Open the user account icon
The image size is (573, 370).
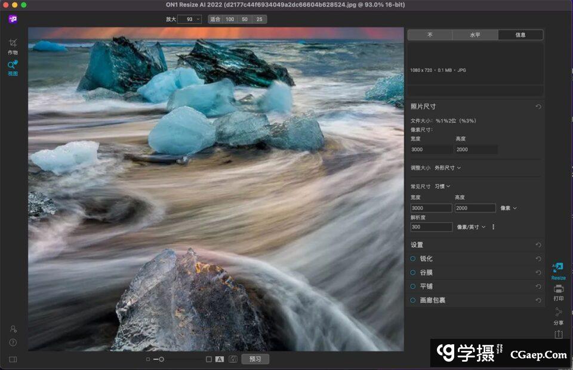13,329
